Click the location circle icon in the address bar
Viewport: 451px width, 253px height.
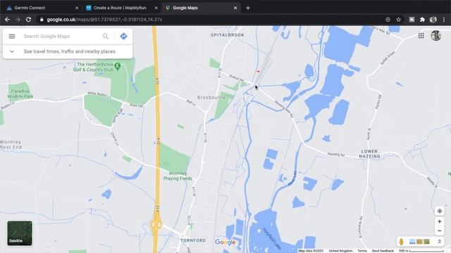click(x=388, y=20)
